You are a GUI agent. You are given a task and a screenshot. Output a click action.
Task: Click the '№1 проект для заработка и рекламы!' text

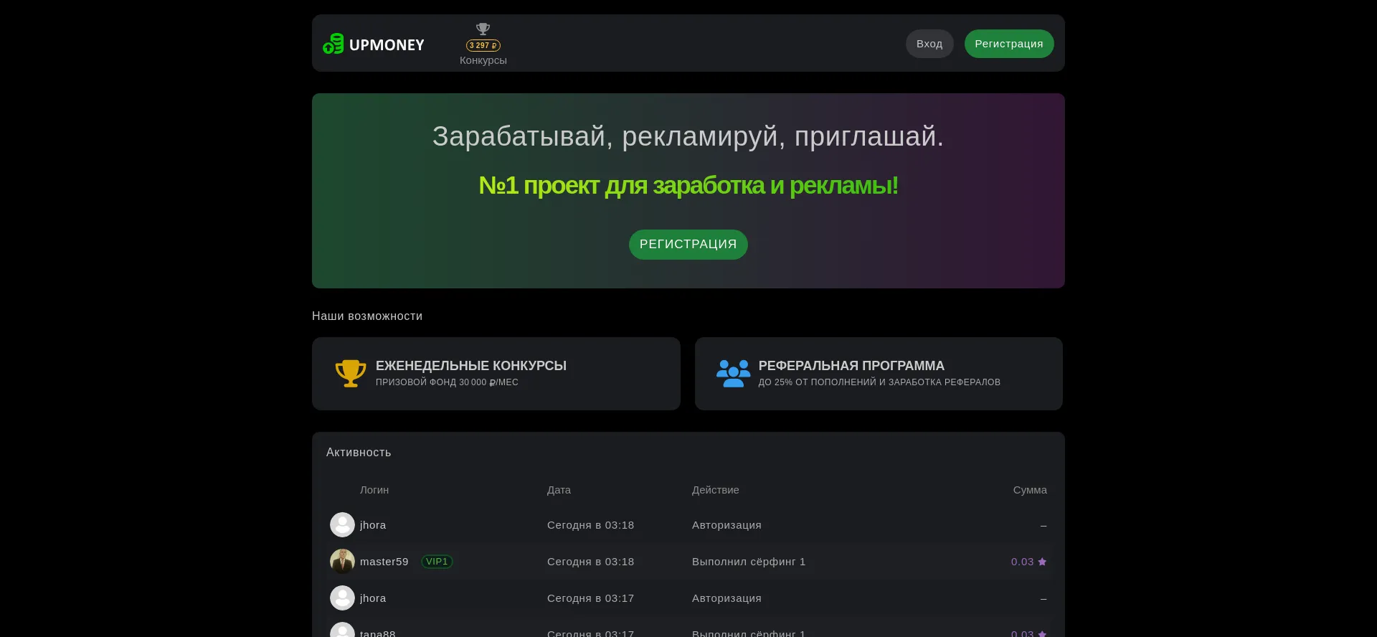pos(688,186)
